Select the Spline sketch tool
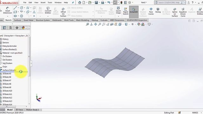The image size is (203, 114). tap(28, 8)
